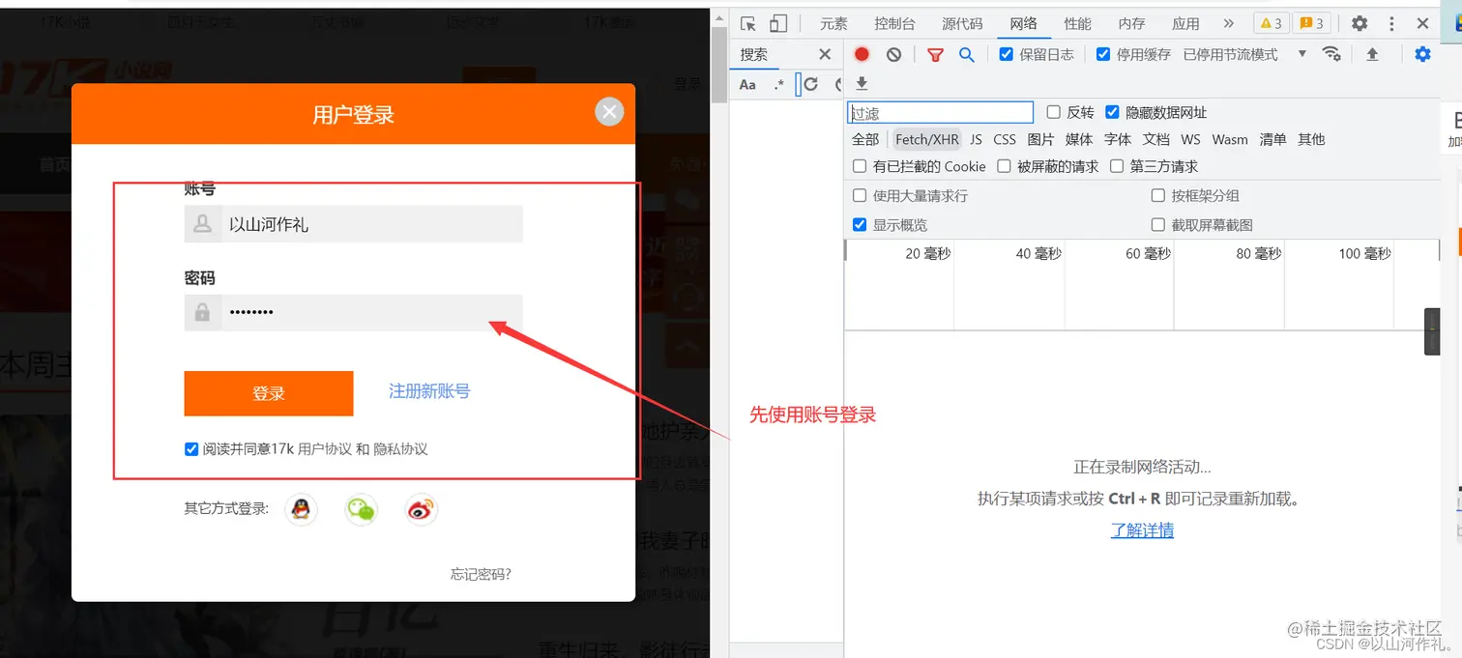Screen dimensions: 1462x658
Task: Switch to 内存 Memory tab
Action: pyautogui.click(x=1131, y=24)
